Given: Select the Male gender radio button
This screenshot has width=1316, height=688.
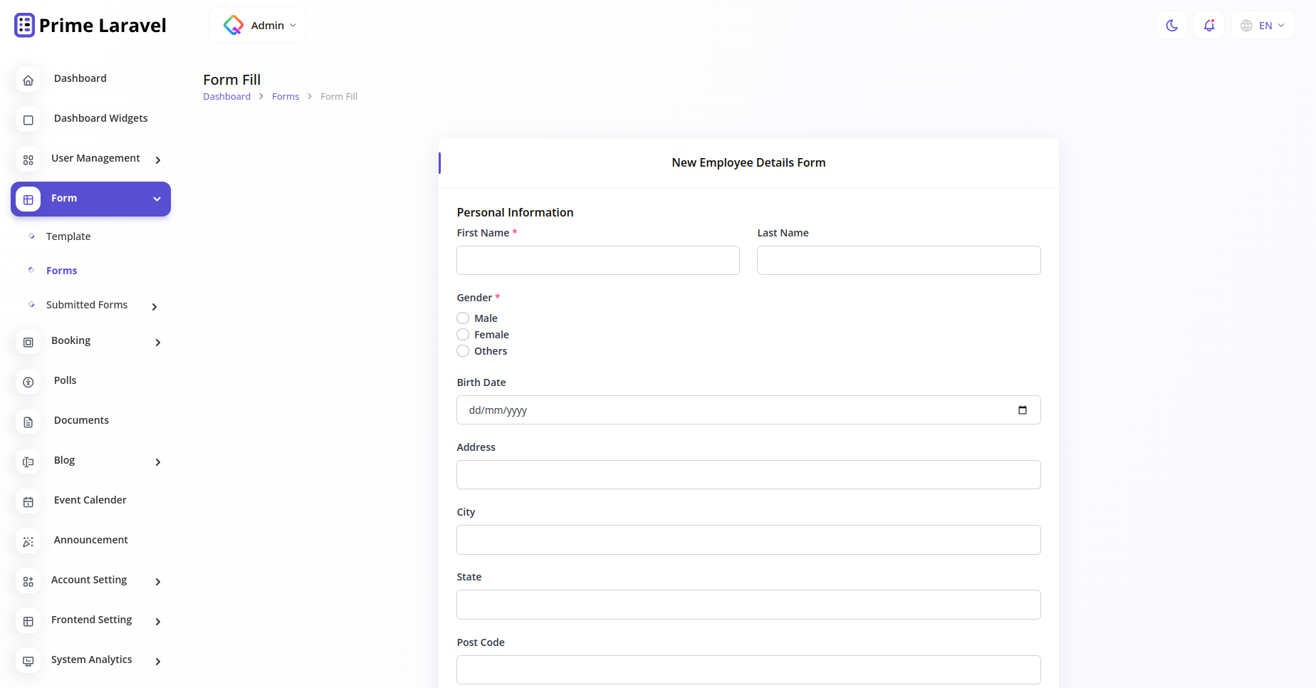Looking at the screenshot, I should (462, 318).
